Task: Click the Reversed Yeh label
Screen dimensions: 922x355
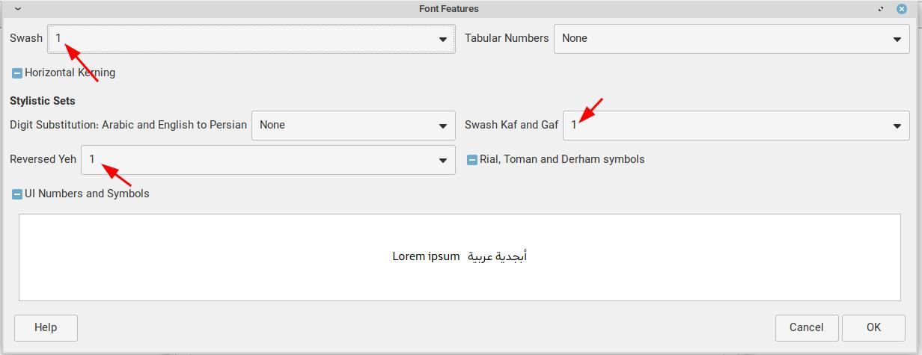Action: [x=43, y=159]
